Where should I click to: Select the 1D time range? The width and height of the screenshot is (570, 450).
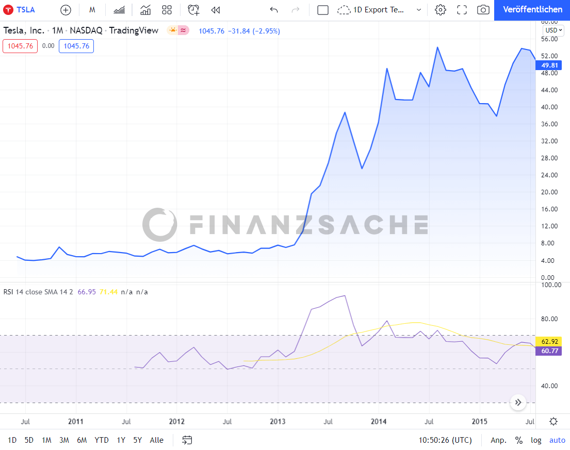pos(12,440)
